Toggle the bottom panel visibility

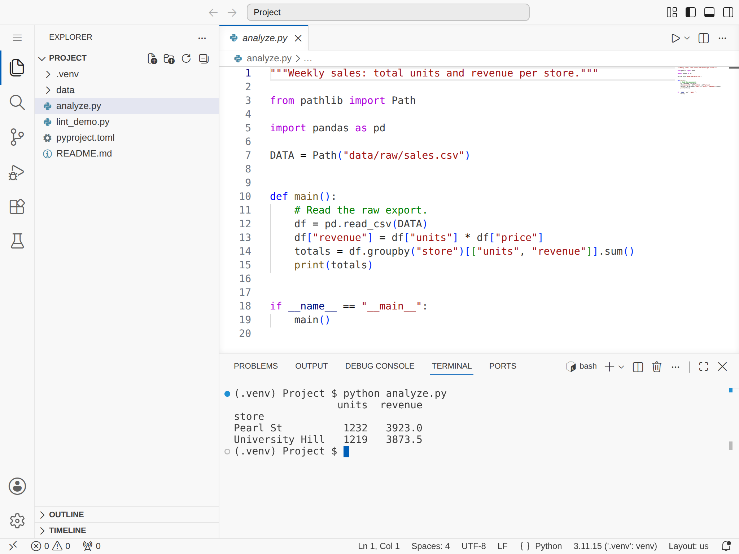(709, 13)
